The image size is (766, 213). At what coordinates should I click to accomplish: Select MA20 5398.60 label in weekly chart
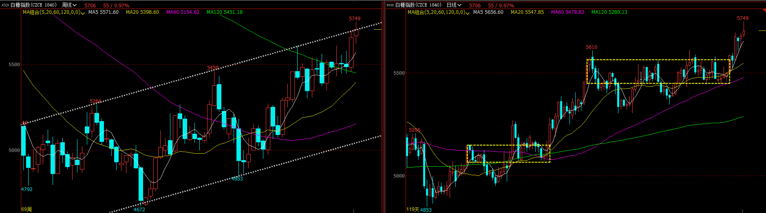point(142,12)
